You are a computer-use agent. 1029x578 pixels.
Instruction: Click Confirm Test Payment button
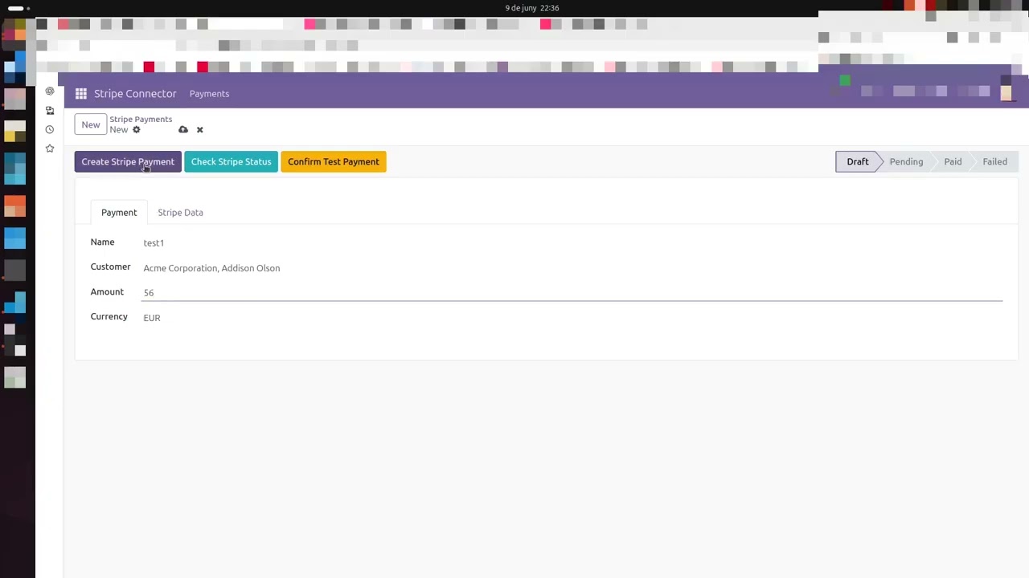click(x=334, y=161)
